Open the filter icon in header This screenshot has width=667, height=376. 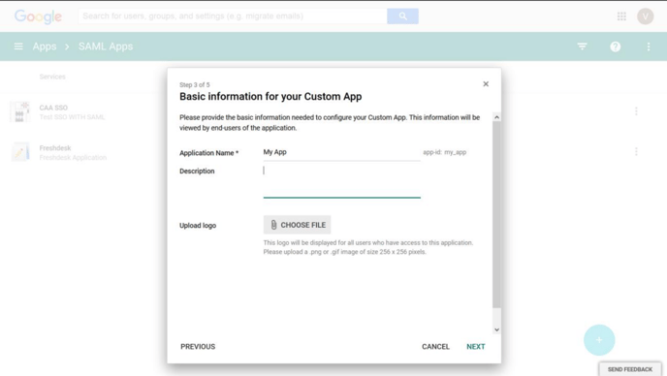(x=582, y=46)
